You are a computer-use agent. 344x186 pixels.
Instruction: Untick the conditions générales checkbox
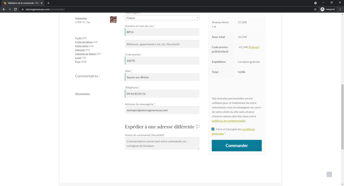(213, 129)
